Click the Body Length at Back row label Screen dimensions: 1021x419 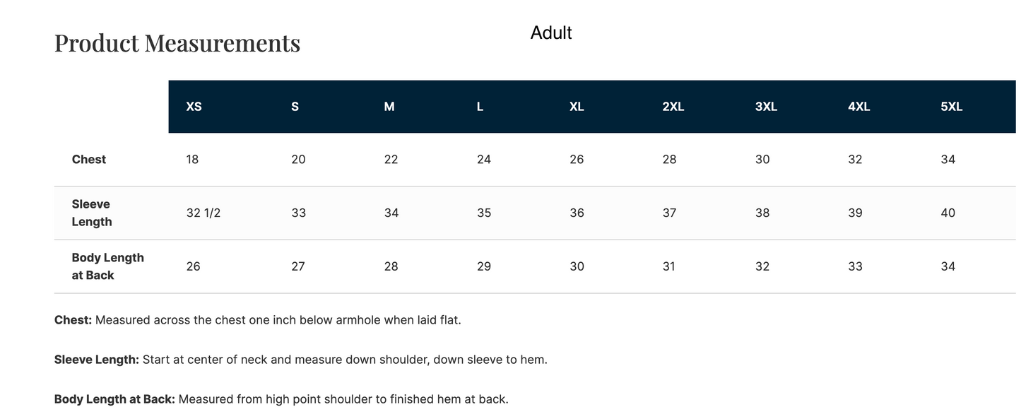pyautogui.click(x=107, y=266)
